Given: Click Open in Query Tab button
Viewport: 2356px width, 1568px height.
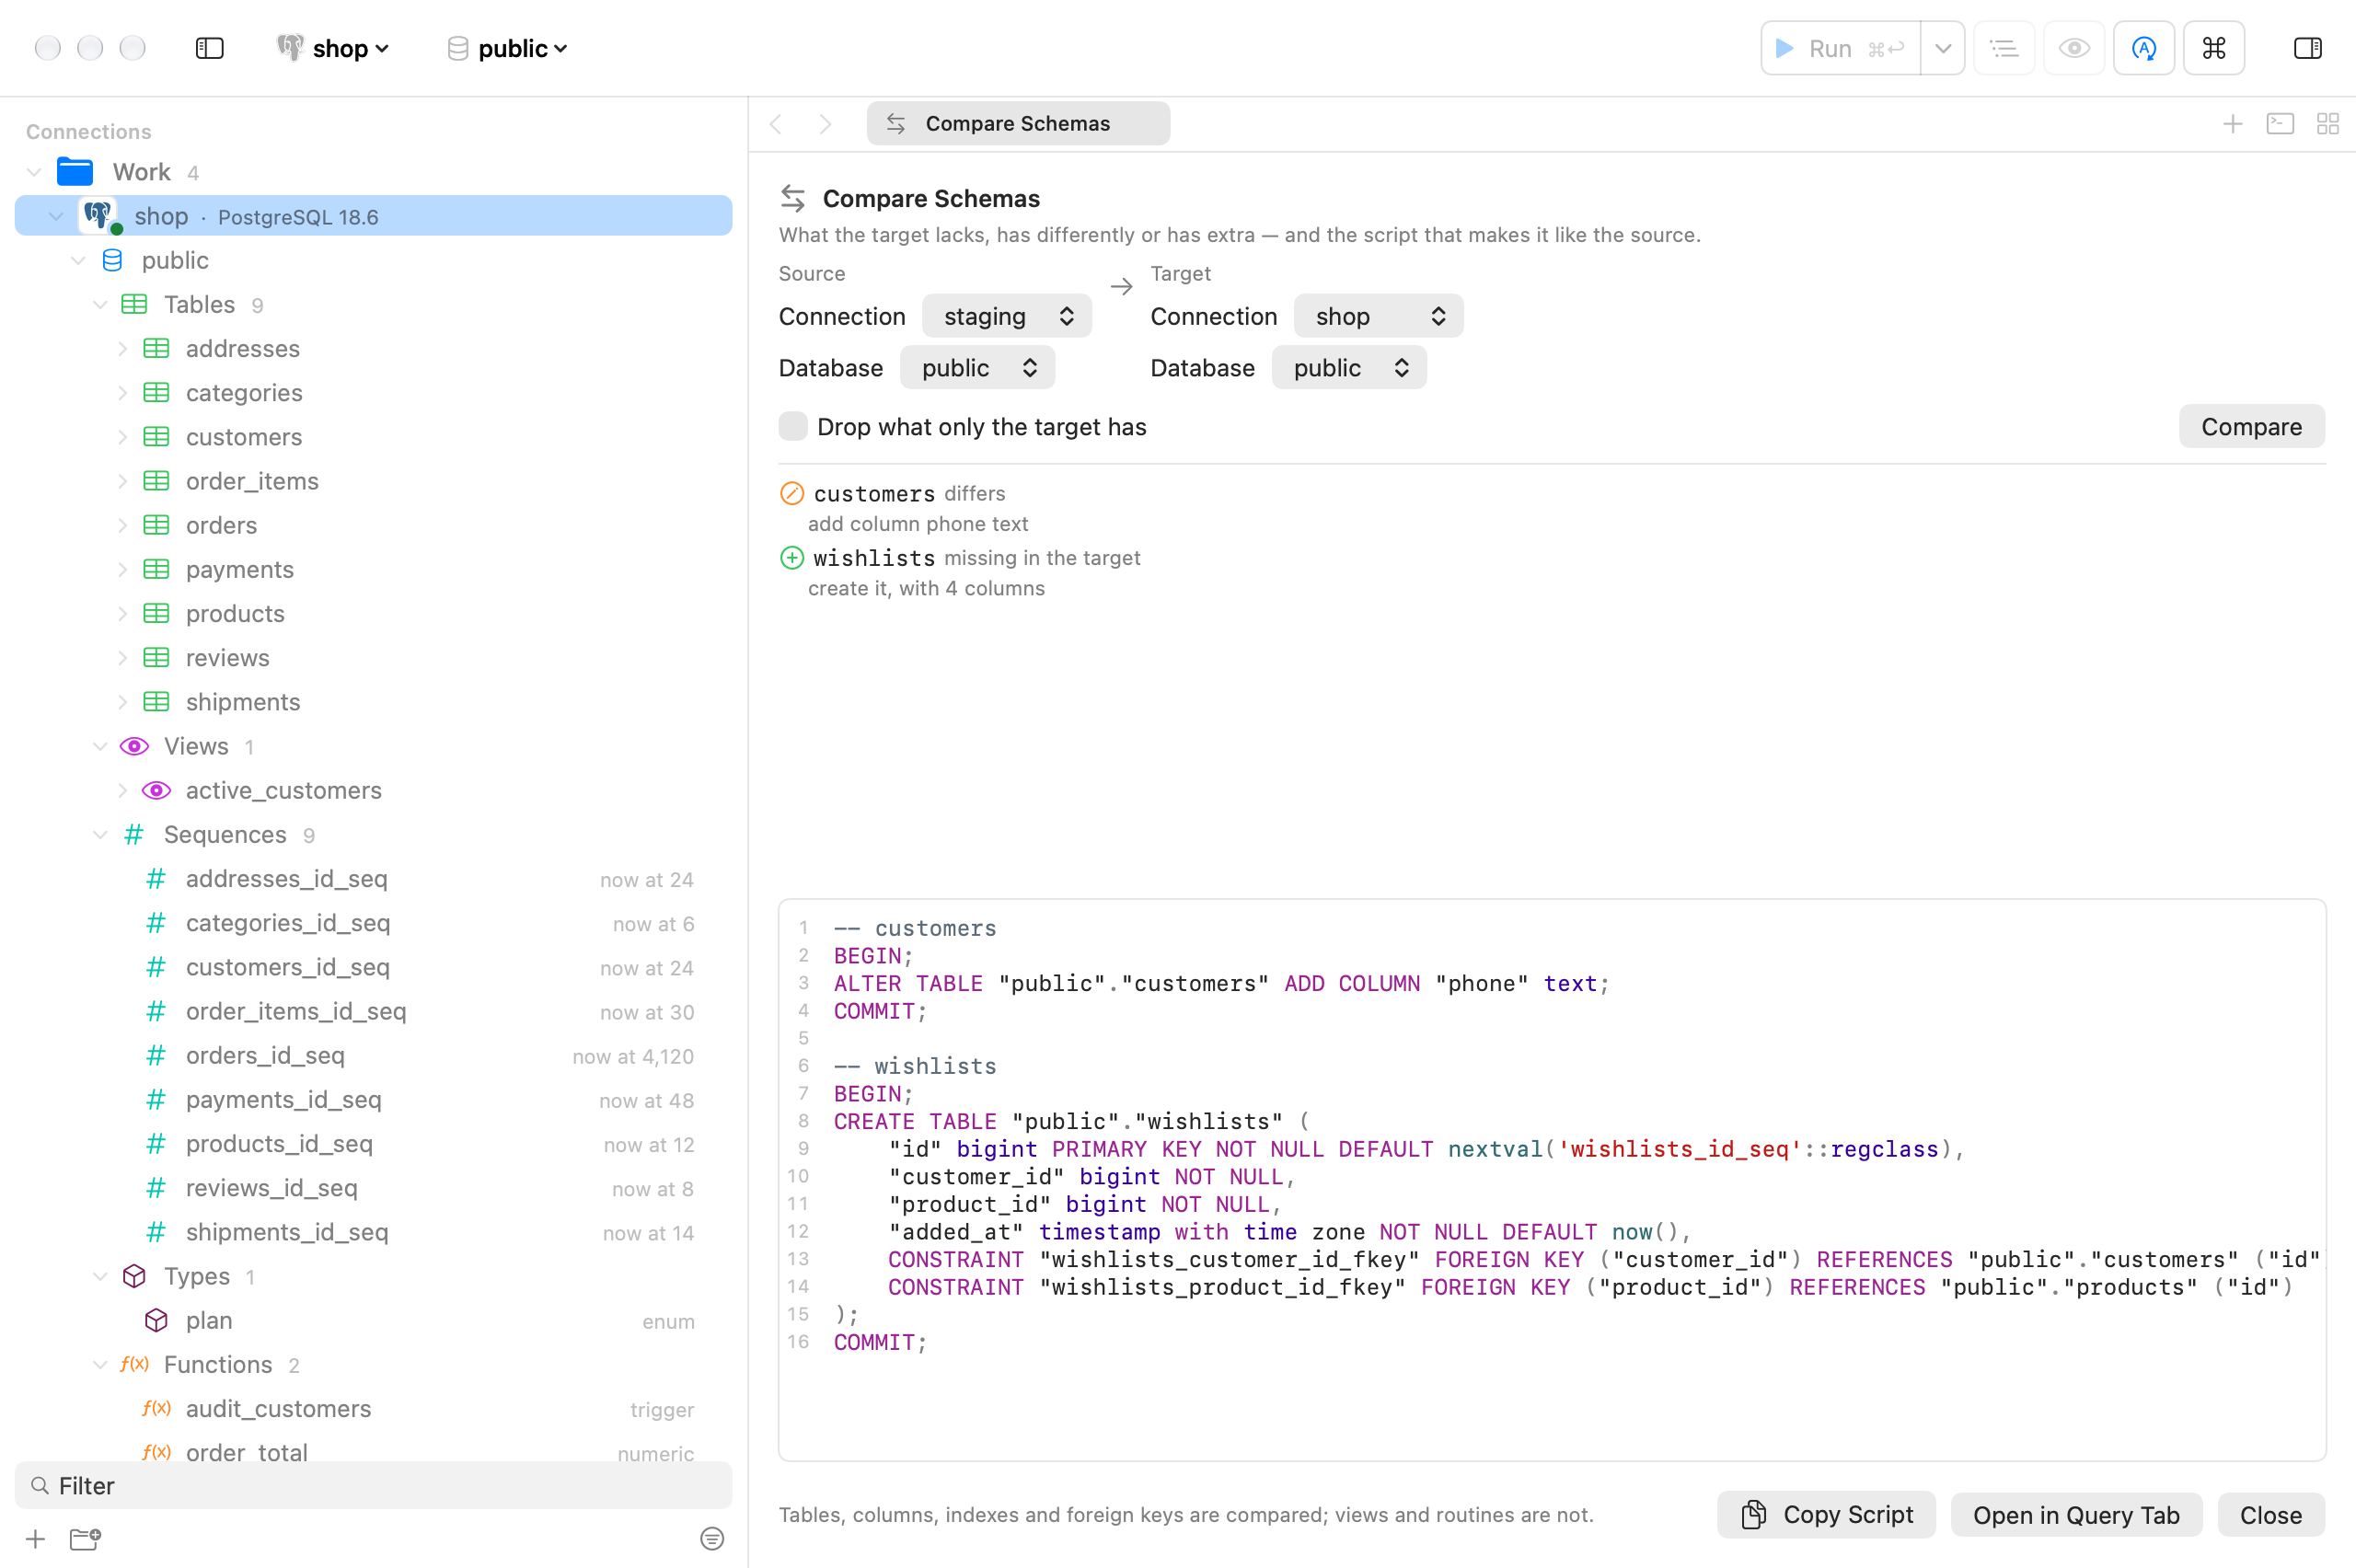Looking at the screenshot, I should point(2076,1514).
